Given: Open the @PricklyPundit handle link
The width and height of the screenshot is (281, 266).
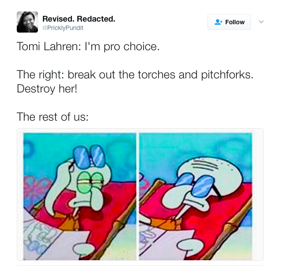Looking at the screenshot, I should 63,28.
